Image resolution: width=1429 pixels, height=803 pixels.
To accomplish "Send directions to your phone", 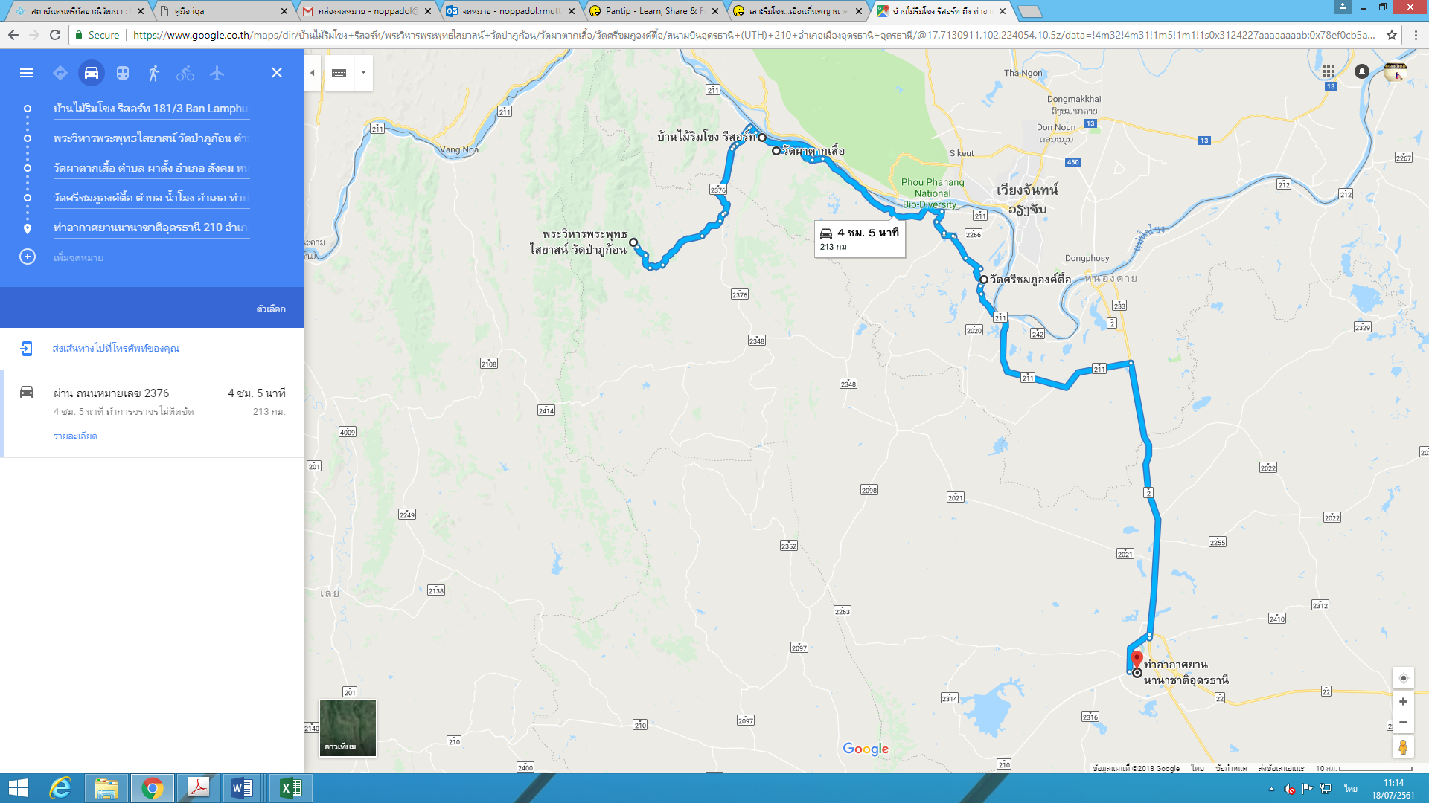I will tap(115, 348).
